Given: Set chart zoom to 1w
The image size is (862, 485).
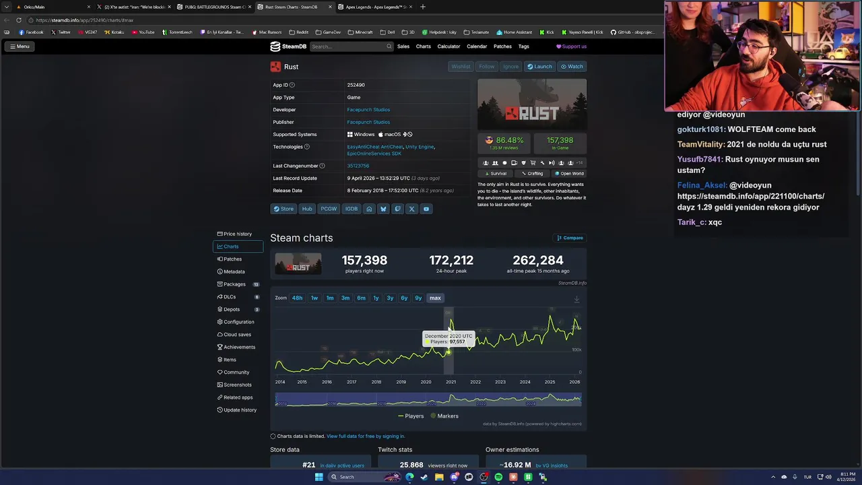Looking at the screenshot, I should [x=314, y=298].
